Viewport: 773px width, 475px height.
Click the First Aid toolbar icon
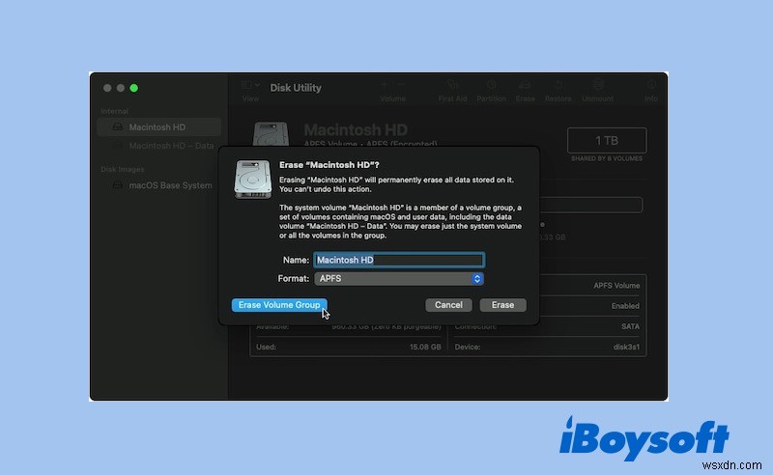[452, 86]
